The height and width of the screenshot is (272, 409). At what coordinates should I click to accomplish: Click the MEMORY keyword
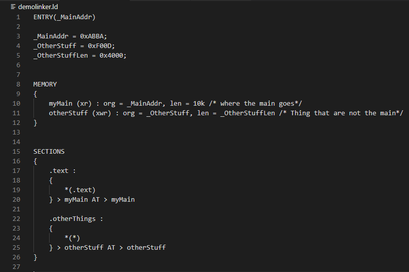(x=45, y=84)
